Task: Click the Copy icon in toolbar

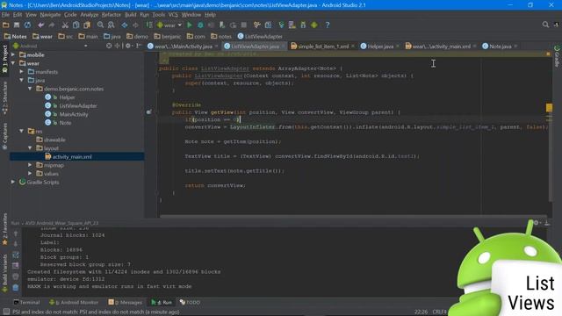Action: 76,25
